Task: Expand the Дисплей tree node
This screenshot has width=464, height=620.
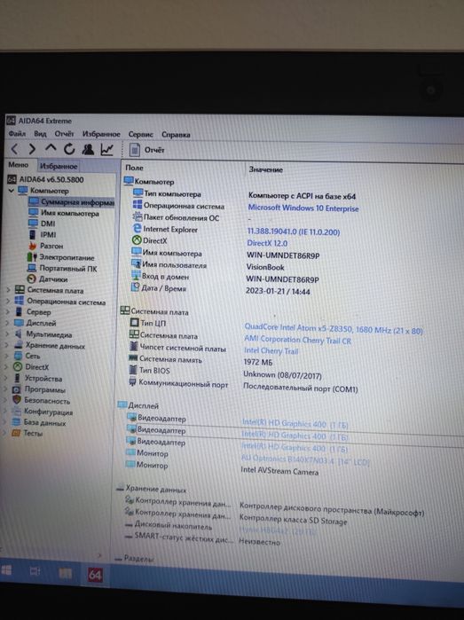Action: click(7, 323)
